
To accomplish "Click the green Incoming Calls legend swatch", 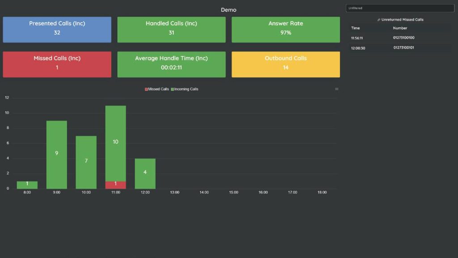I will pyautogui.click(x=172, y=89).
